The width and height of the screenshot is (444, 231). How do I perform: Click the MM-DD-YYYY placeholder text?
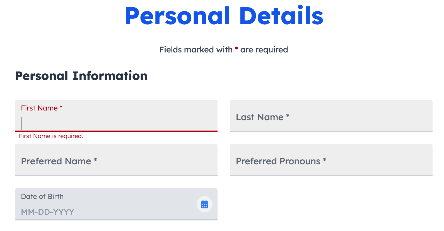click(48, 212)
